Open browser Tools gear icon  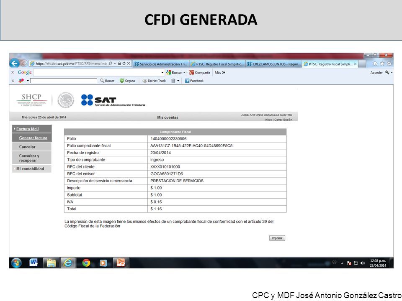[389, 64]
